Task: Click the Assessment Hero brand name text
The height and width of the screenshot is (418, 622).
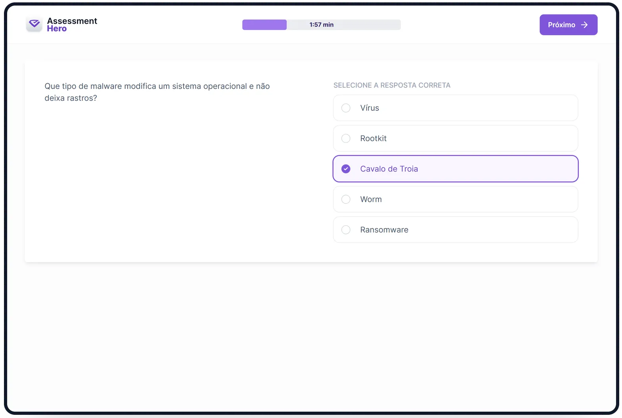Action: tap(72, 25)
